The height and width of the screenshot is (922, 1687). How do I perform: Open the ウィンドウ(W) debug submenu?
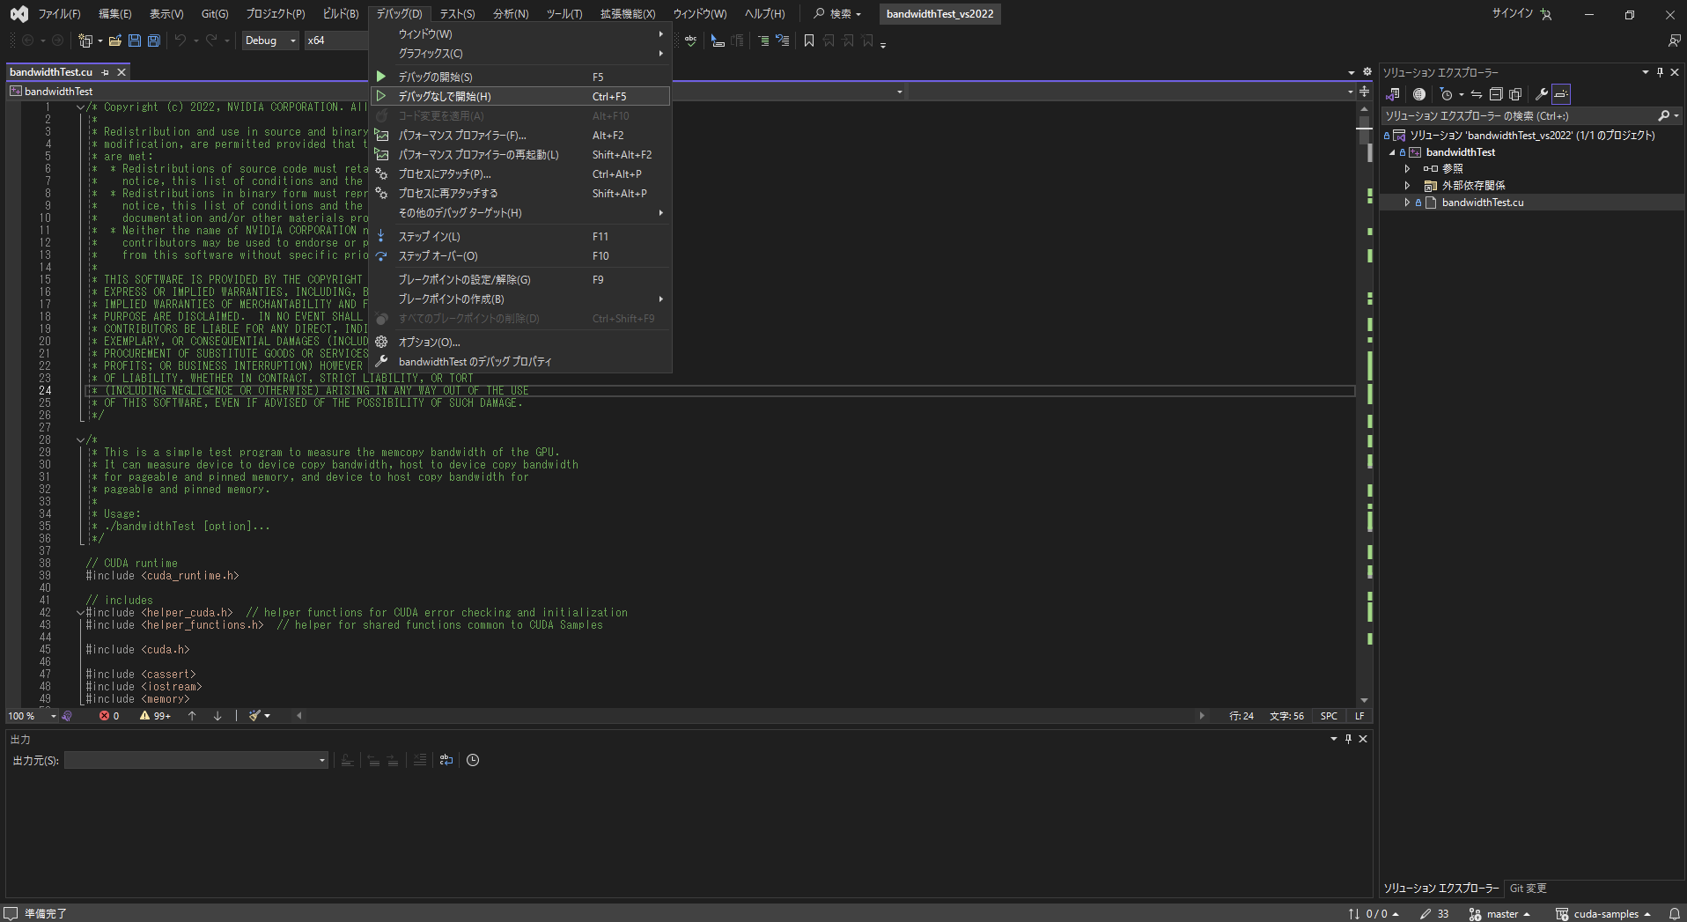click(520, 34)
